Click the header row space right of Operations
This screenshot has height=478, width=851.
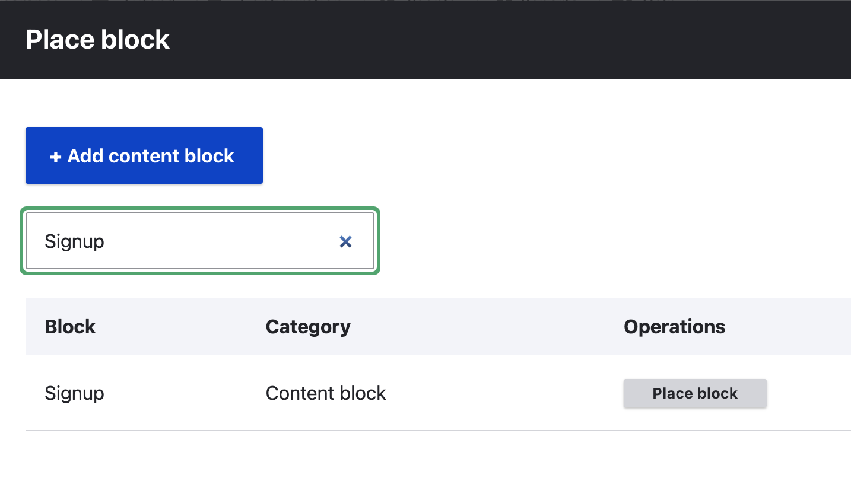(789, 327)
